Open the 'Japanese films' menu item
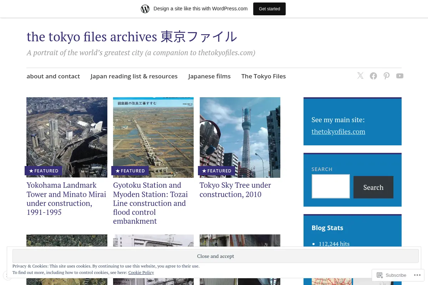This screenshot has width=428, height=285. coord(209,76)
